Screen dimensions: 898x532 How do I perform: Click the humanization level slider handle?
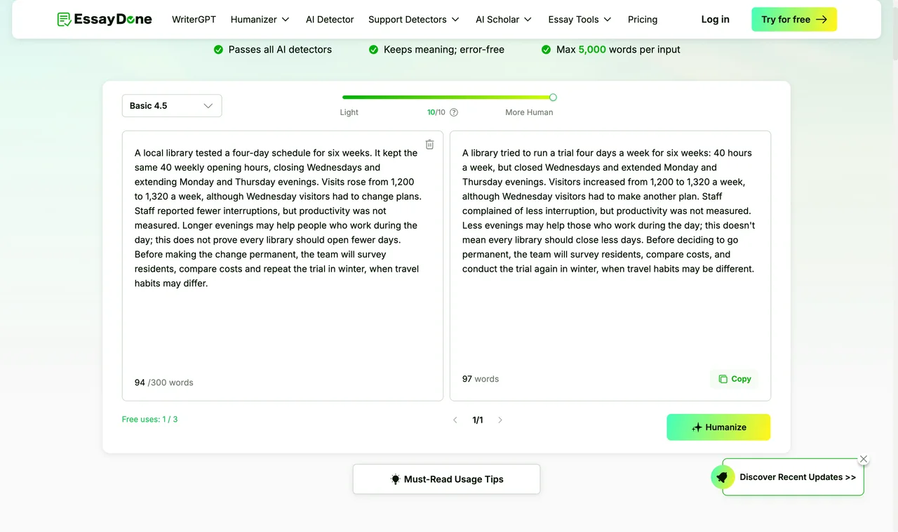point(553,98)
